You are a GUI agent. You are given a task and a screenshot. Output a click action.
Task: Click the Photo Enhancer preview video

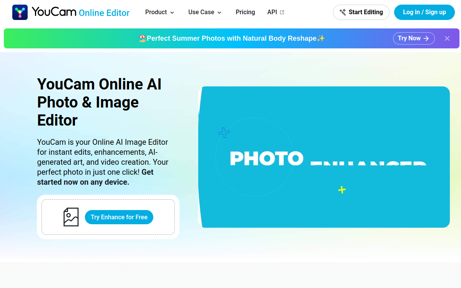tap(324, 157)
